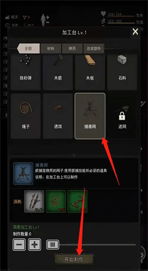Select the 铁砂弹 iron pellet item

point(26,72)
